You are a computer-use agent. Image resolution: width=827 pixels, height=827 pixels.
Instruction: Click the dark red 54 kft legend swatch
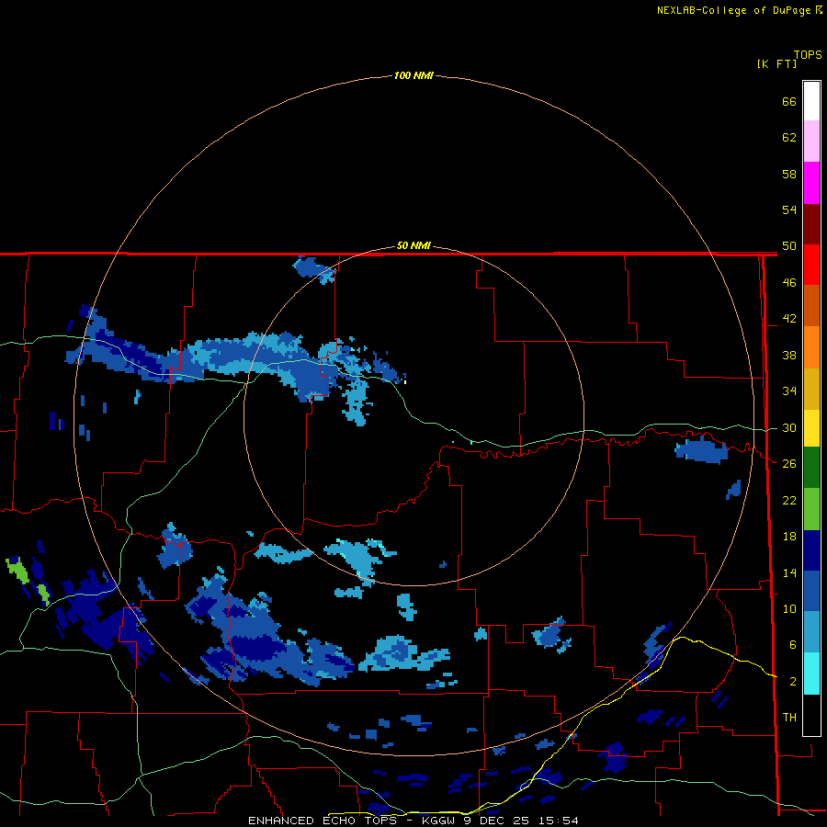point(811,224)
